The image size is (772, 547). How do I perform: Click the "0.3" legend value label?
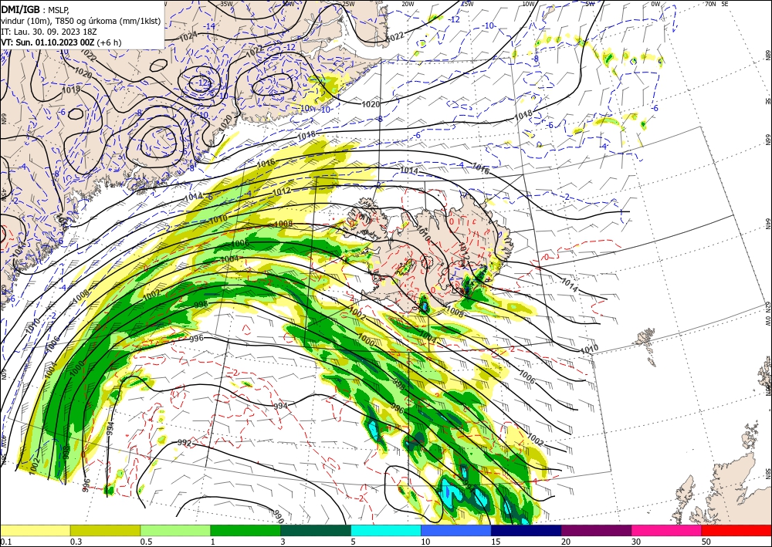point(76,542)
